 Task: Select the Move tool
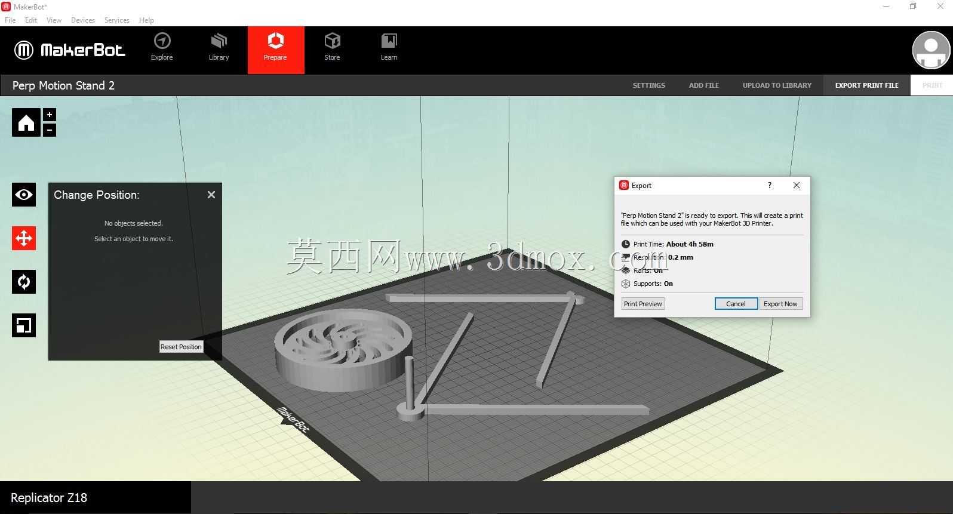(x=24, y=238)
